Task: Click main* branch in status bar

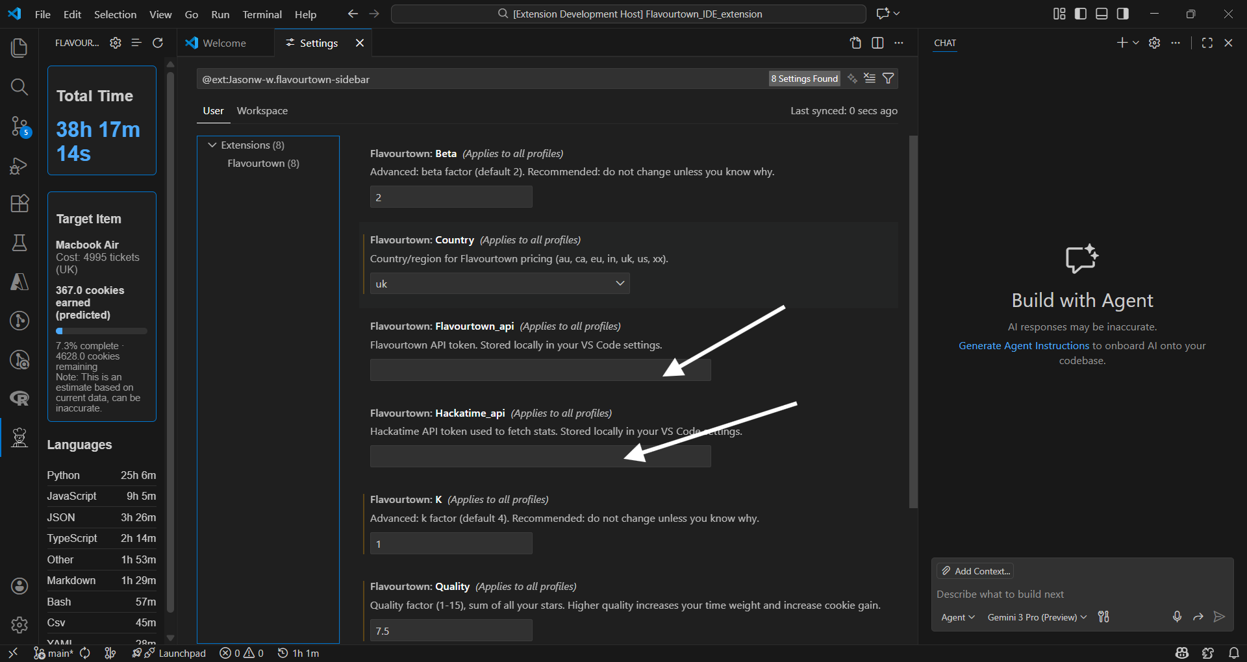Action: pos(53,653)
